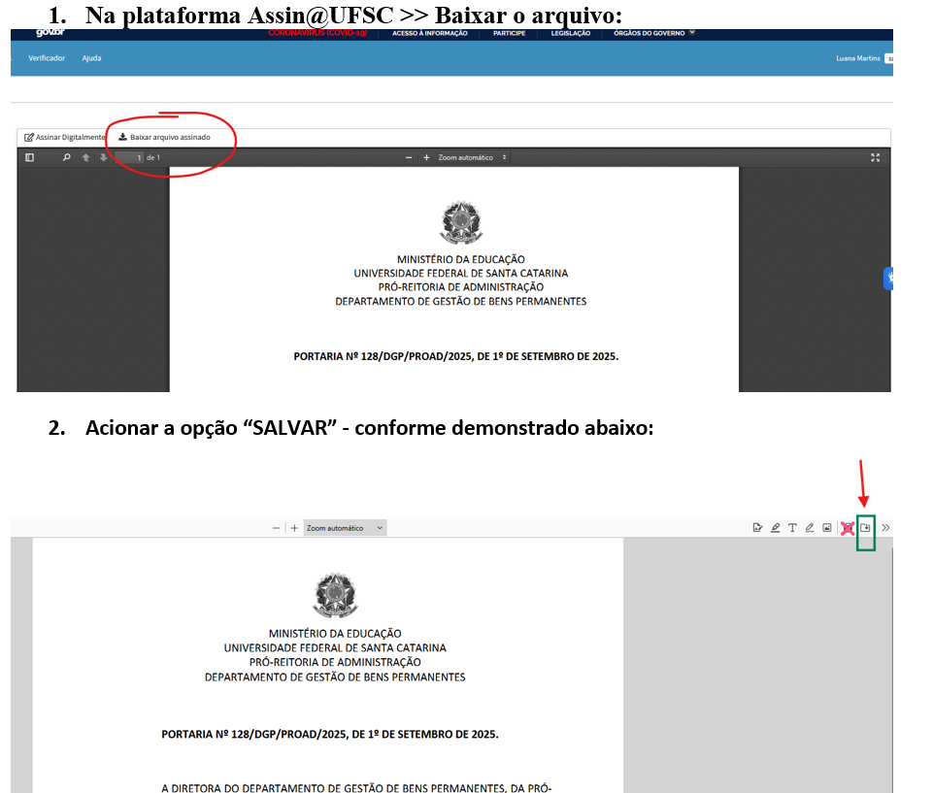Open the Zoom automático dropdown in lower viewer

coord(345,528)
